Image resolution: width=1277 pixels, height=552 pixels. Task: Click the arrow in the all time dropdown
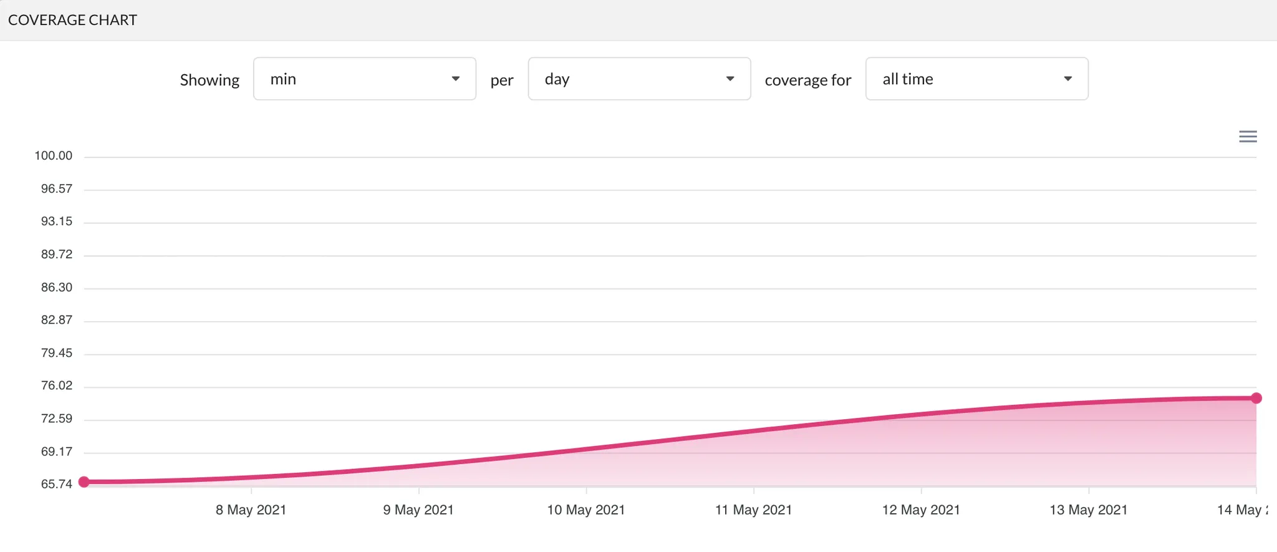click(1068, 79)
